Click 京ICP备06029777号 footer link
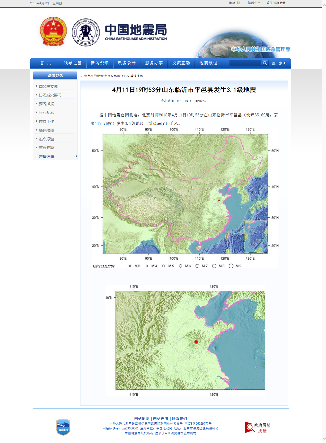Image resolution: width=326 pixels, height=443 pixels. pos(198,424)
